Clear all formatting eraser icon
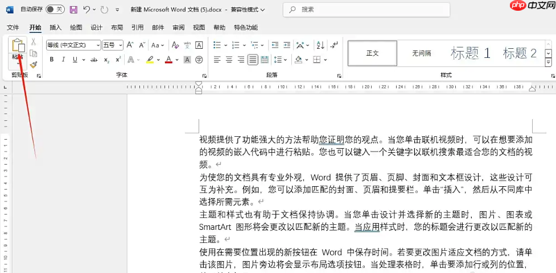Image resolution: width=556 pixels, height=273 pixels. [175, 45]
